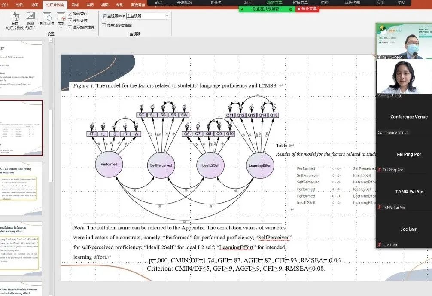Disable the 使用演示者视图 checkbox
This screenshot has width=432, height=296.
point(104,25)
